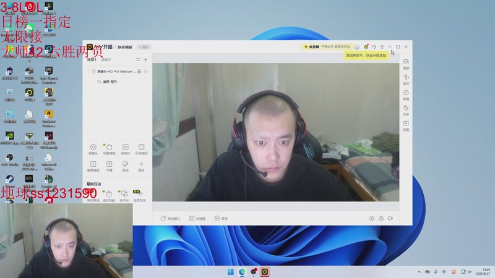The height and width of the screenshot is (278, 495).
Task: Open the customer service headset icon
Action: point(374,47)
